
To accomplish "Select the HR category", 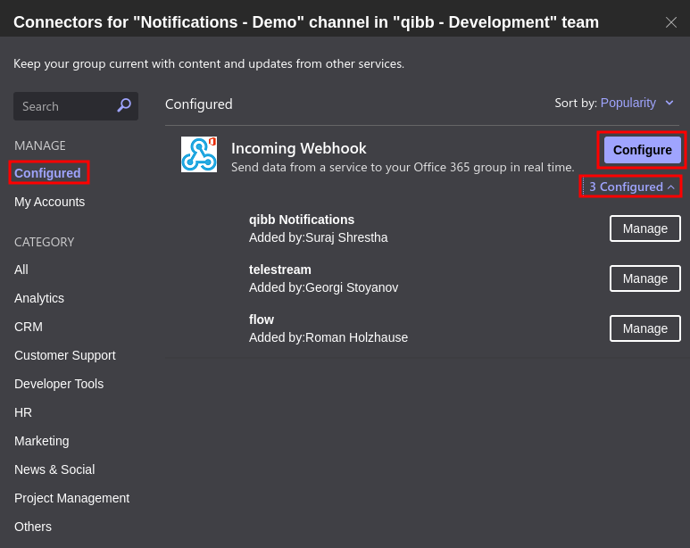I will 23,412.
